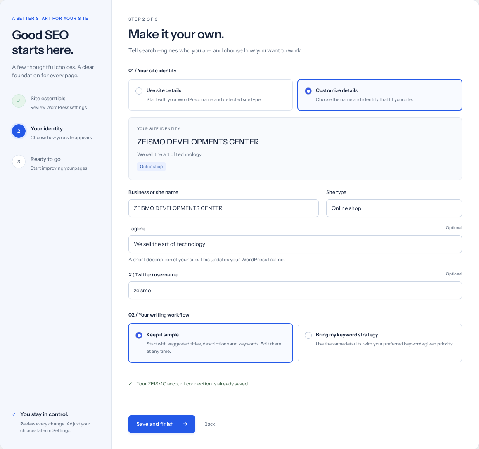Click the Business or site name field
The height and width of the screenshot is (449, 479).
point(223,208)
